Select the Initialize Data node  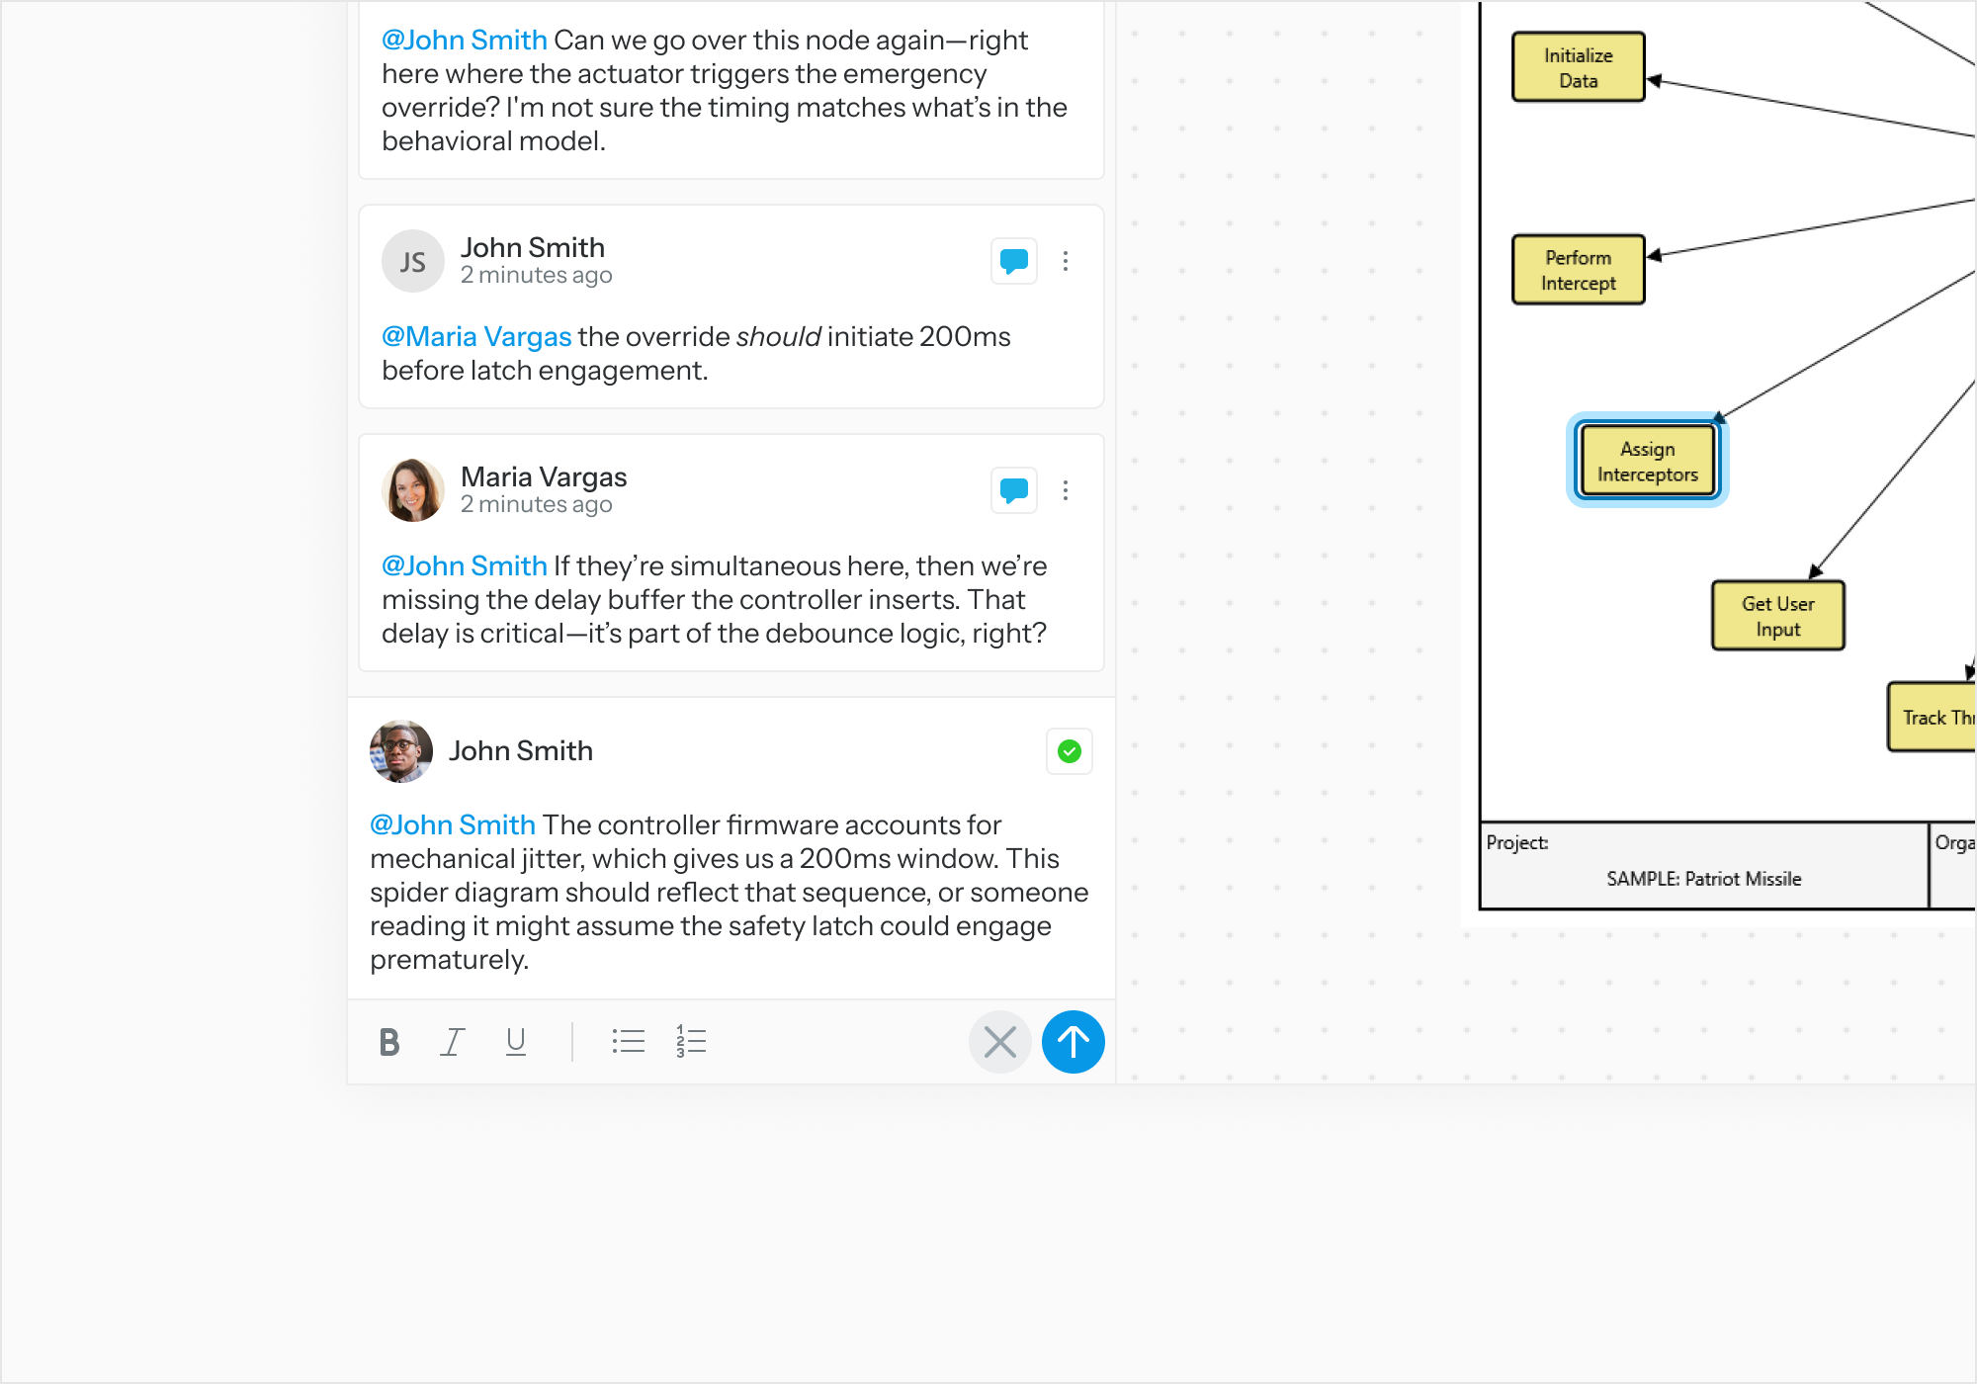[x=1578, y=67]
